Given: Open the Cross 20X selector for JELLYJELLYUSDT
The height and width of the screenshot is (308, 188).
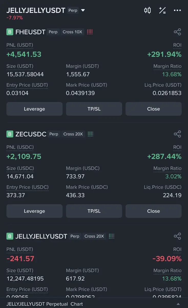Looking at the screenshot, I should (94, 236).
